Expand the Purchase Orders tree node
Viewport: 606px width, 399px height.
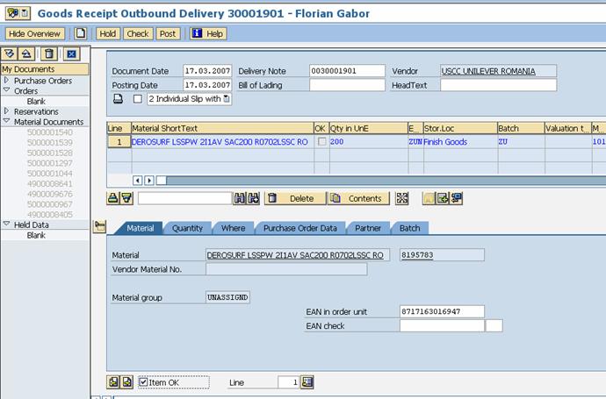(x=6, y=81)
